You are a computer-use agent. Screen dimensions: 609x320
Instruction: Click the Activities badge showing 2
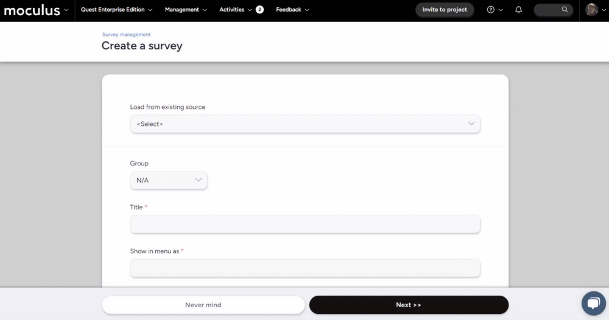point(259,10)
